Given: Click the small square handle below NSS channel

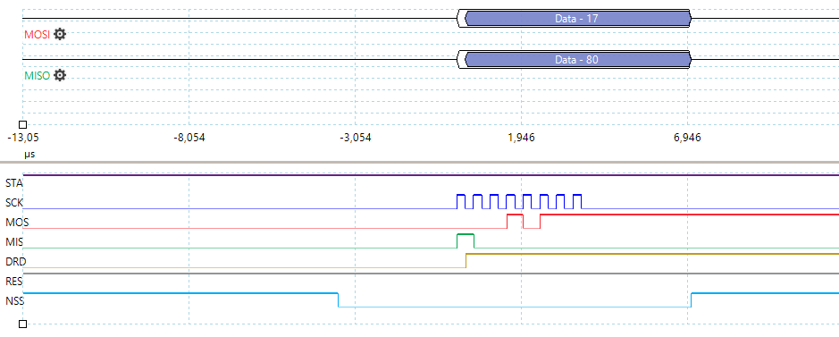Looking at the screenshot, I should pos(22,324).
